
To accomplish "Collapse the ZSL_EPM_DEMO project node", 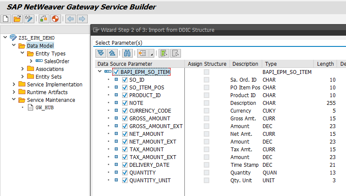I will click(x=5, y=37).
